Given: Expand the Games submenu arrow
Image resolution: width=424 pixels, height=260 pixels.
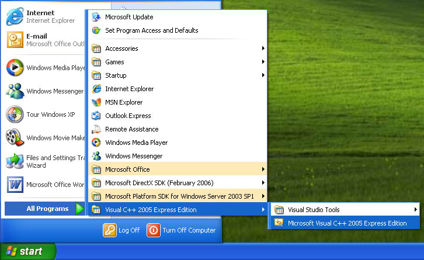Looking at the screenshot, I should [263, 62].
